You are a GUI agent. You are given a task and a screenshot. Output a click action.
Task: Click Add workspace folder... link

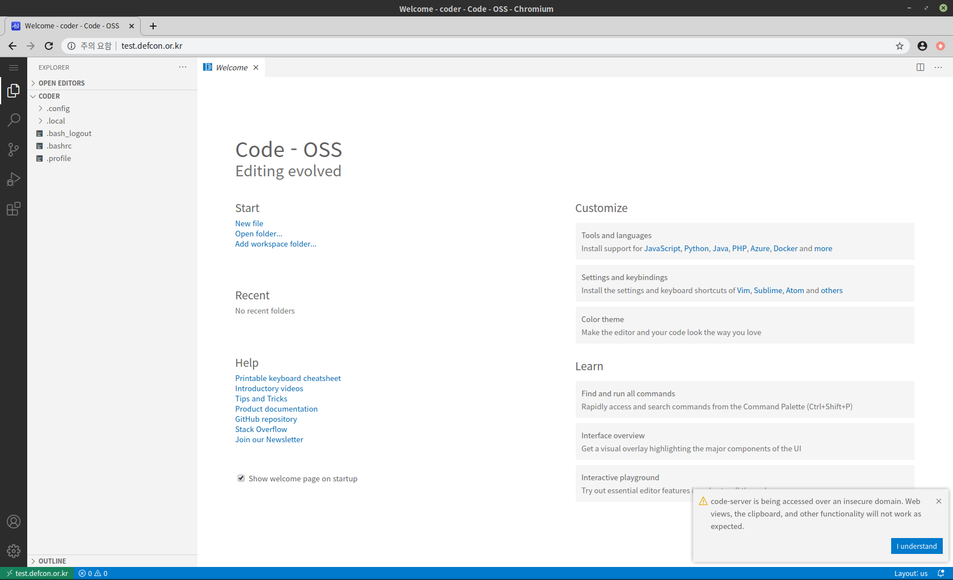(x=276, y=244)
